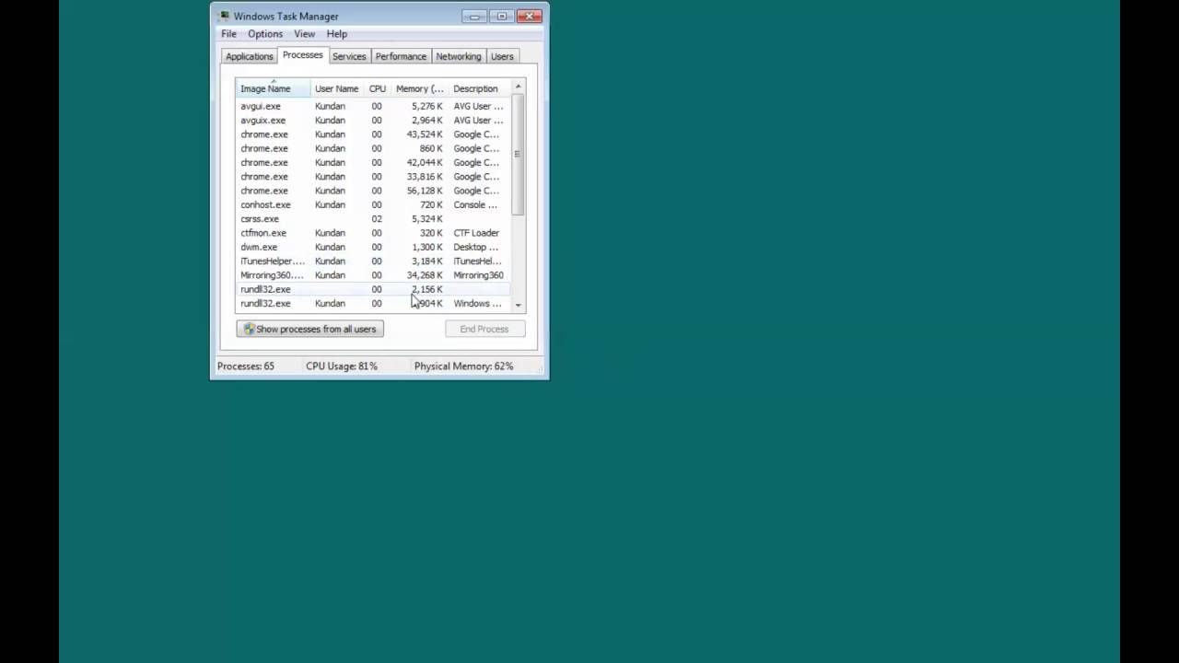Image resolution: width=1179 pixels, height=663 pixels.
Task: Click the CPU Usage: 81% status entry
Action: (x=342, y=366)
